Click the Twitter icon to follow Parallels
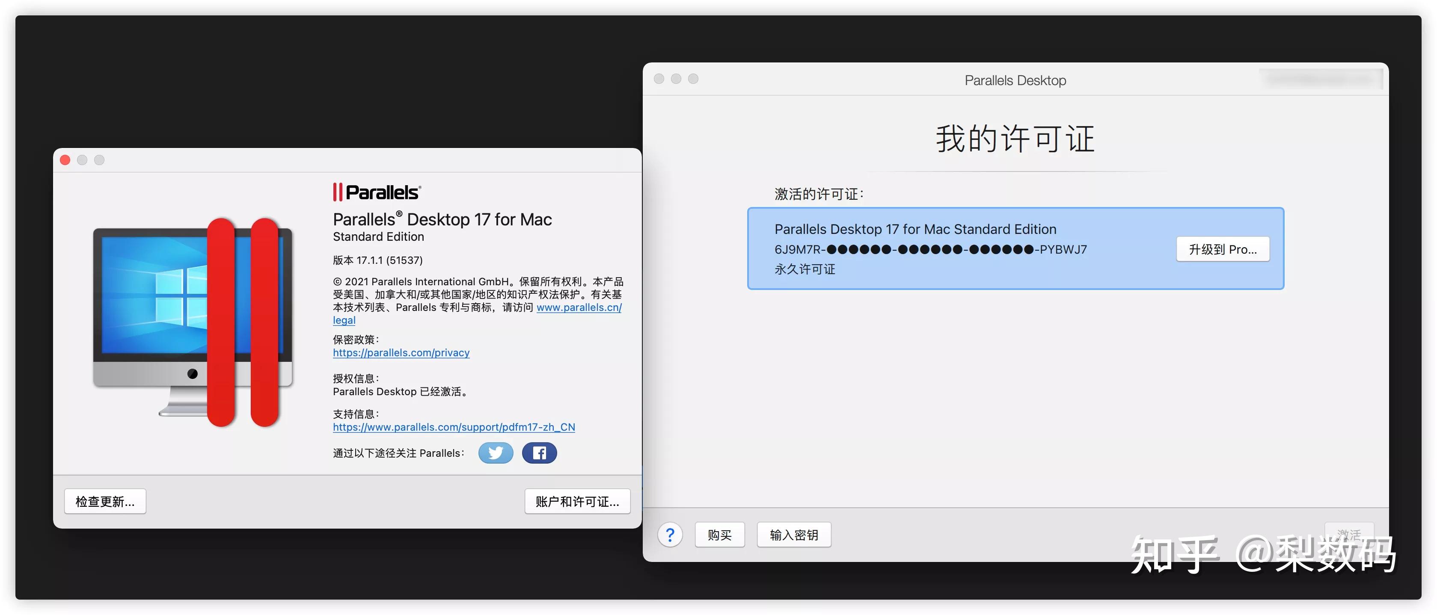 pyautogui.click(x=496, y=453)
